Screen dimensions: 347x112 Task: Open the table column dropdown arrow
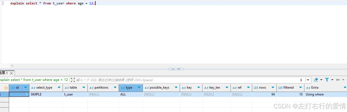coord(84,88)
